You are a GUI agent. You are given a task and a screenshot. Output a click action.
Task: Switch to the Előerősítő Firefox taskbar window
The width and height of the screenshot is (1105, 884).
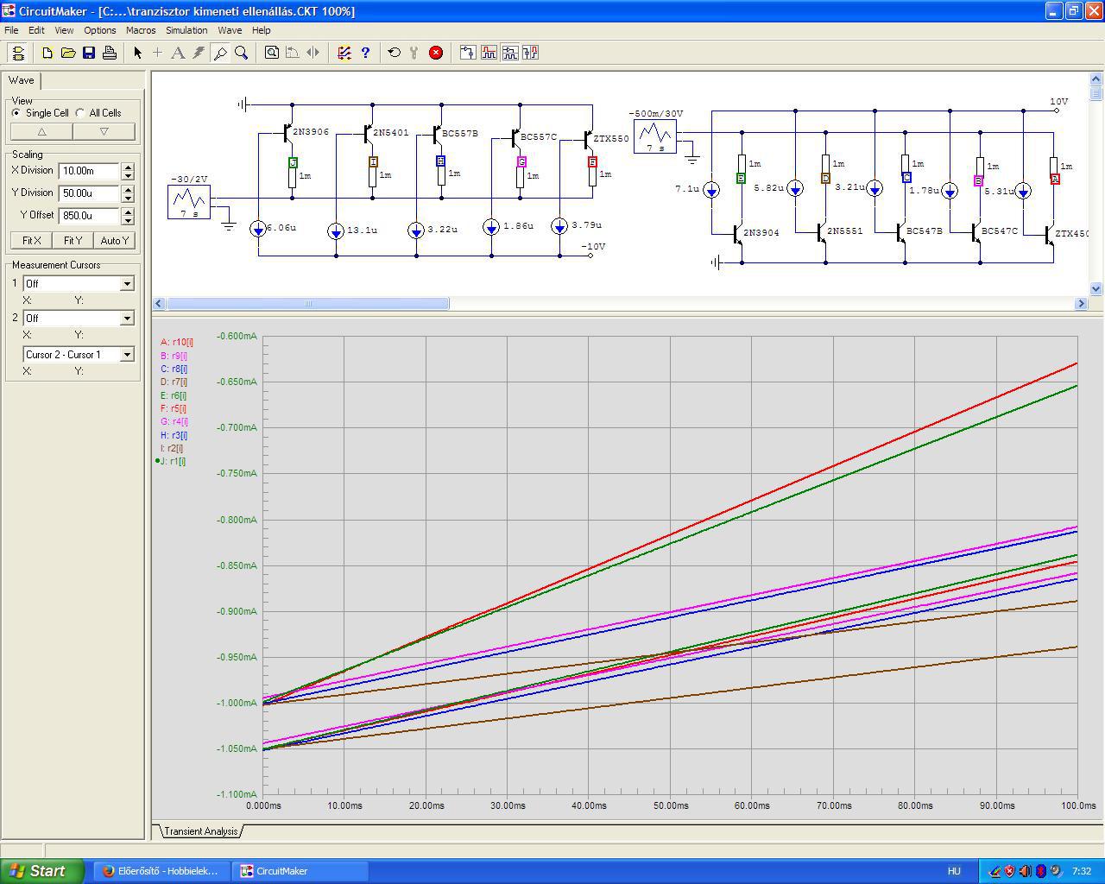point(160,871)
